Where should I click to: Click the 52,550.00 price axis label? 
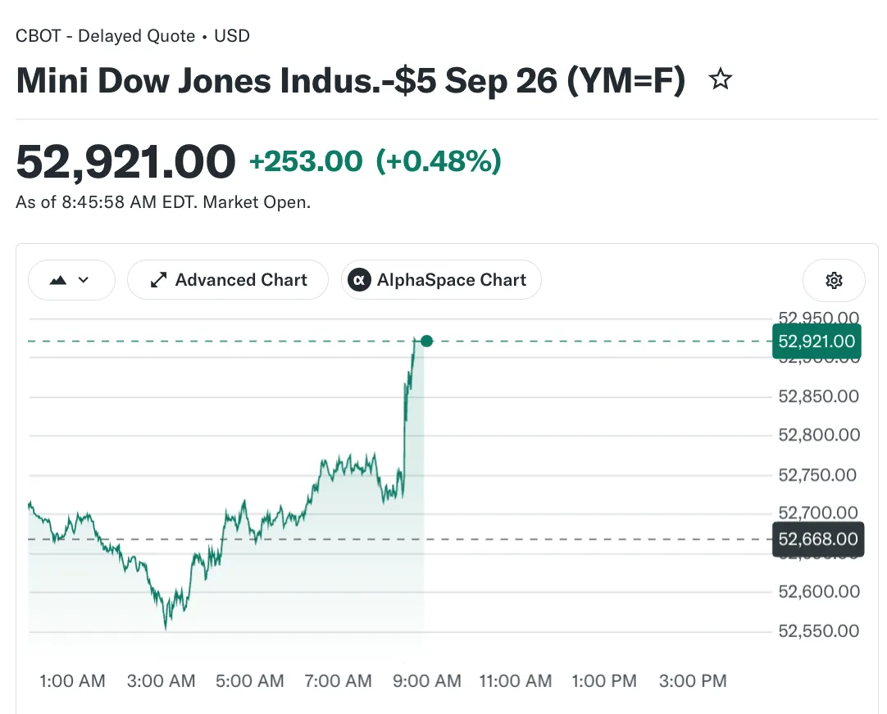pyautogui.click(x=819, y=631)
